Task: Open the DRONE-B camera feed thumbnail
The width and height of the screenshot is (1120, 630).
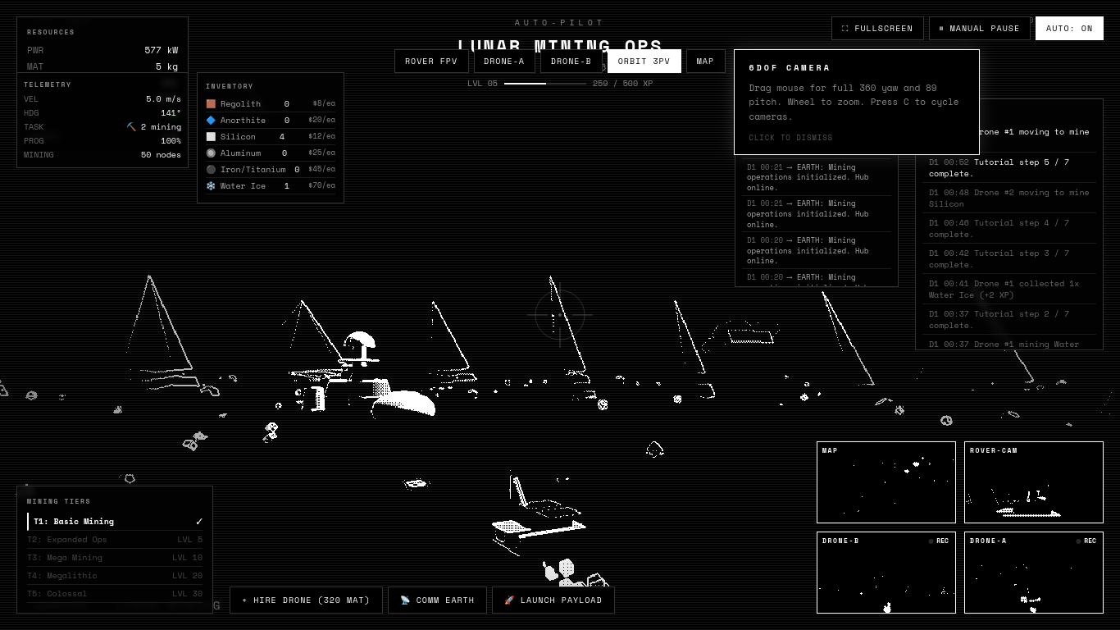Action: pos(886,573)
